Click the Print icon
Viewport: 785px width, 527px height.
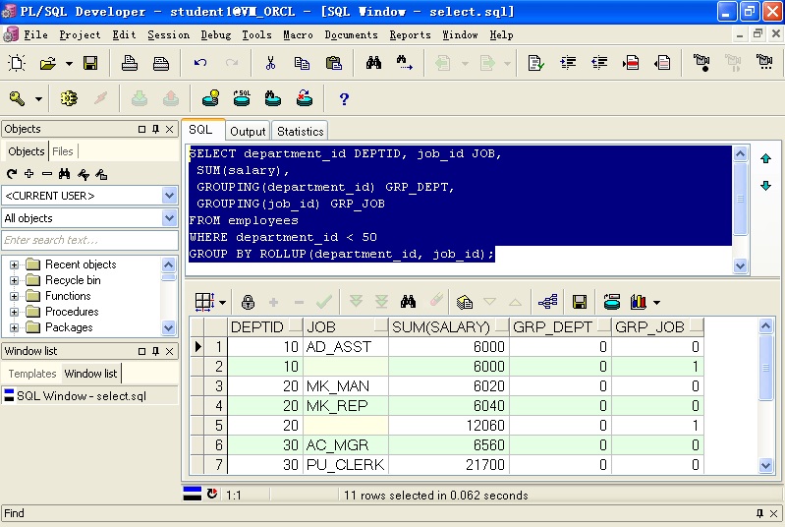pos(130,63)
